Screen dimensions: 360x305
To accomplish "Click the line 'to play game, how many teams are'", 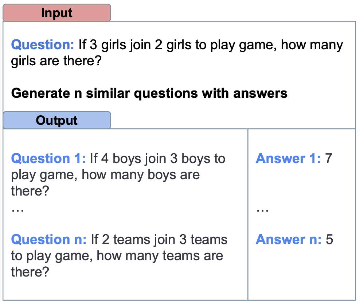I will click(x=117, y=256).
